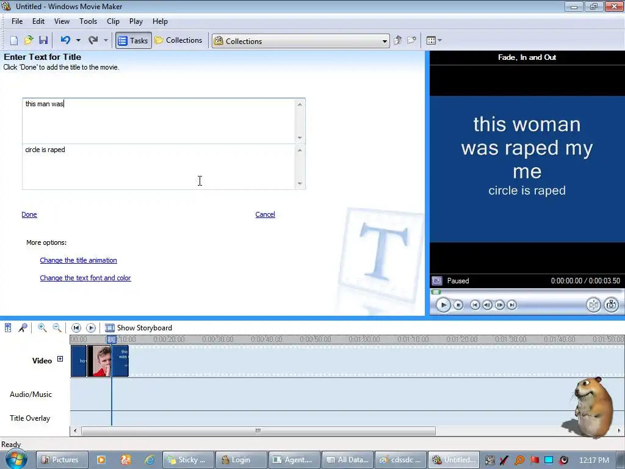Show the Collections pane button

tap(179, 40)
